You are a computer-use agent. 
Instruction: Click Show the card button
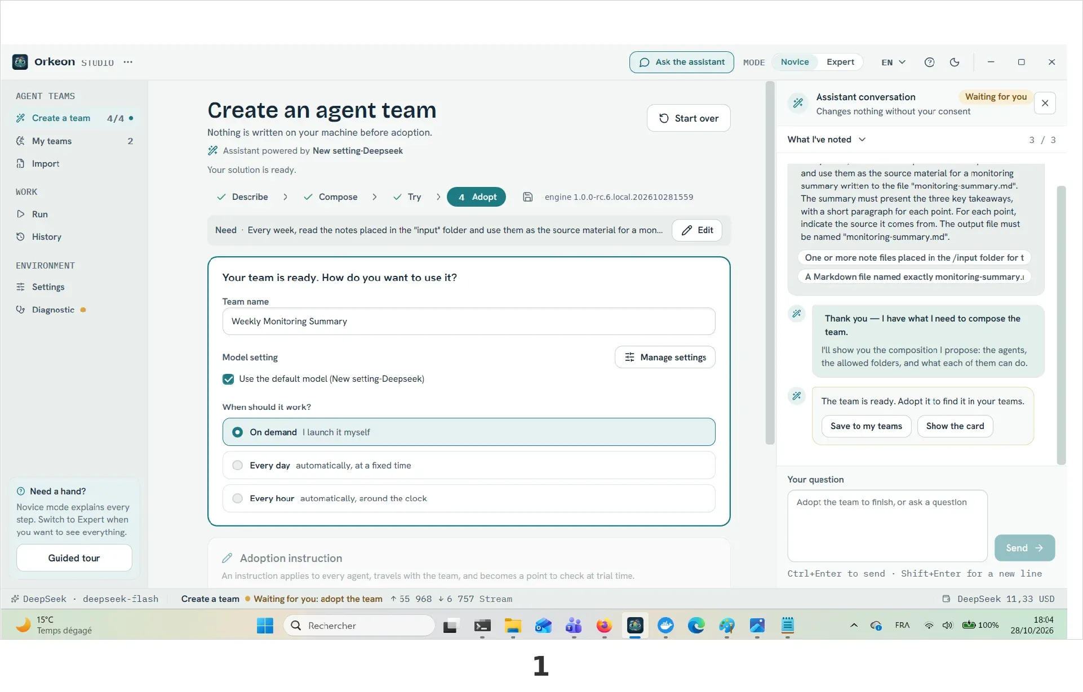(955, 426)
